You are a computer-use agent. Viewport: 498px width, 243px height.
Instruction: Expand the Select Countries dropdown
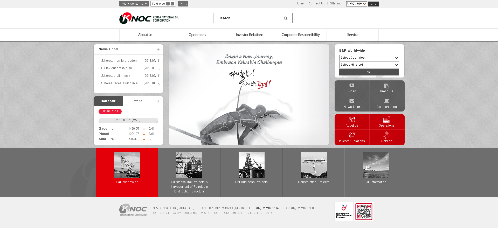pyautogui.click(x=369, y=58)
